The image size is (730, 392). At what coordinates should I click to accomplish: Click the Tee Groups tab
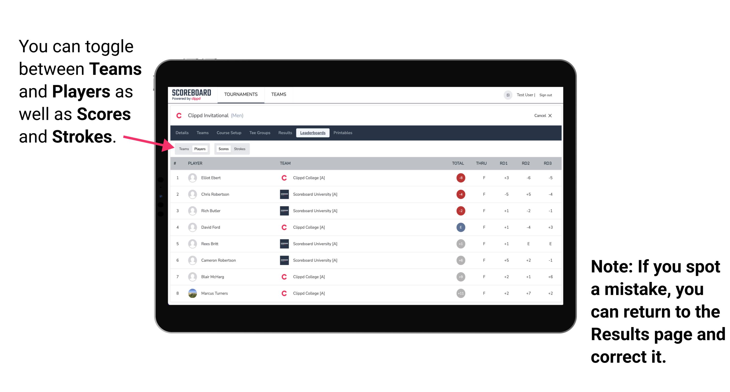click(x=259, y=133)
